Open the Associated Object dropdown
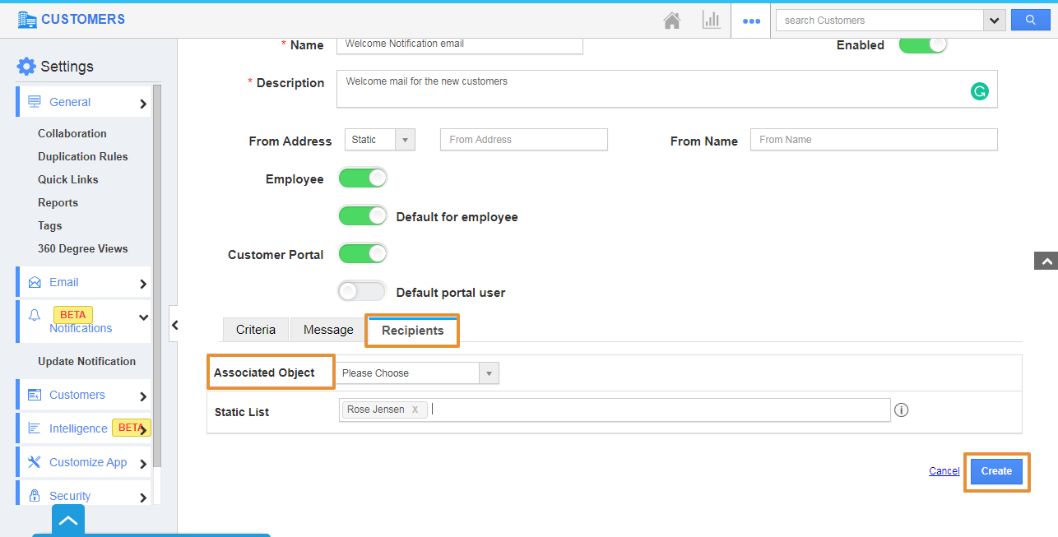Image resolution: width=1058 pixels, height=537 pixels. tap(417, 373)
